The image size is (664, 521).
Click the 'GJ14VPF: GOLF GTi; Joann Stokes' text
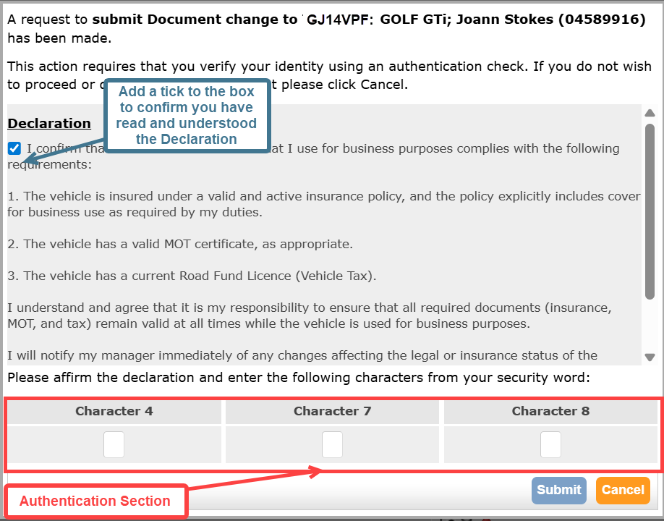point(430,20)
